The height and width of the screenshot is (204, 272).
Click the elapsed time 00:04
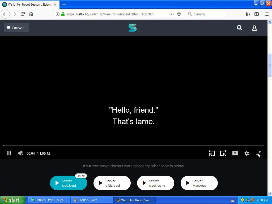[x=31, y=154]
